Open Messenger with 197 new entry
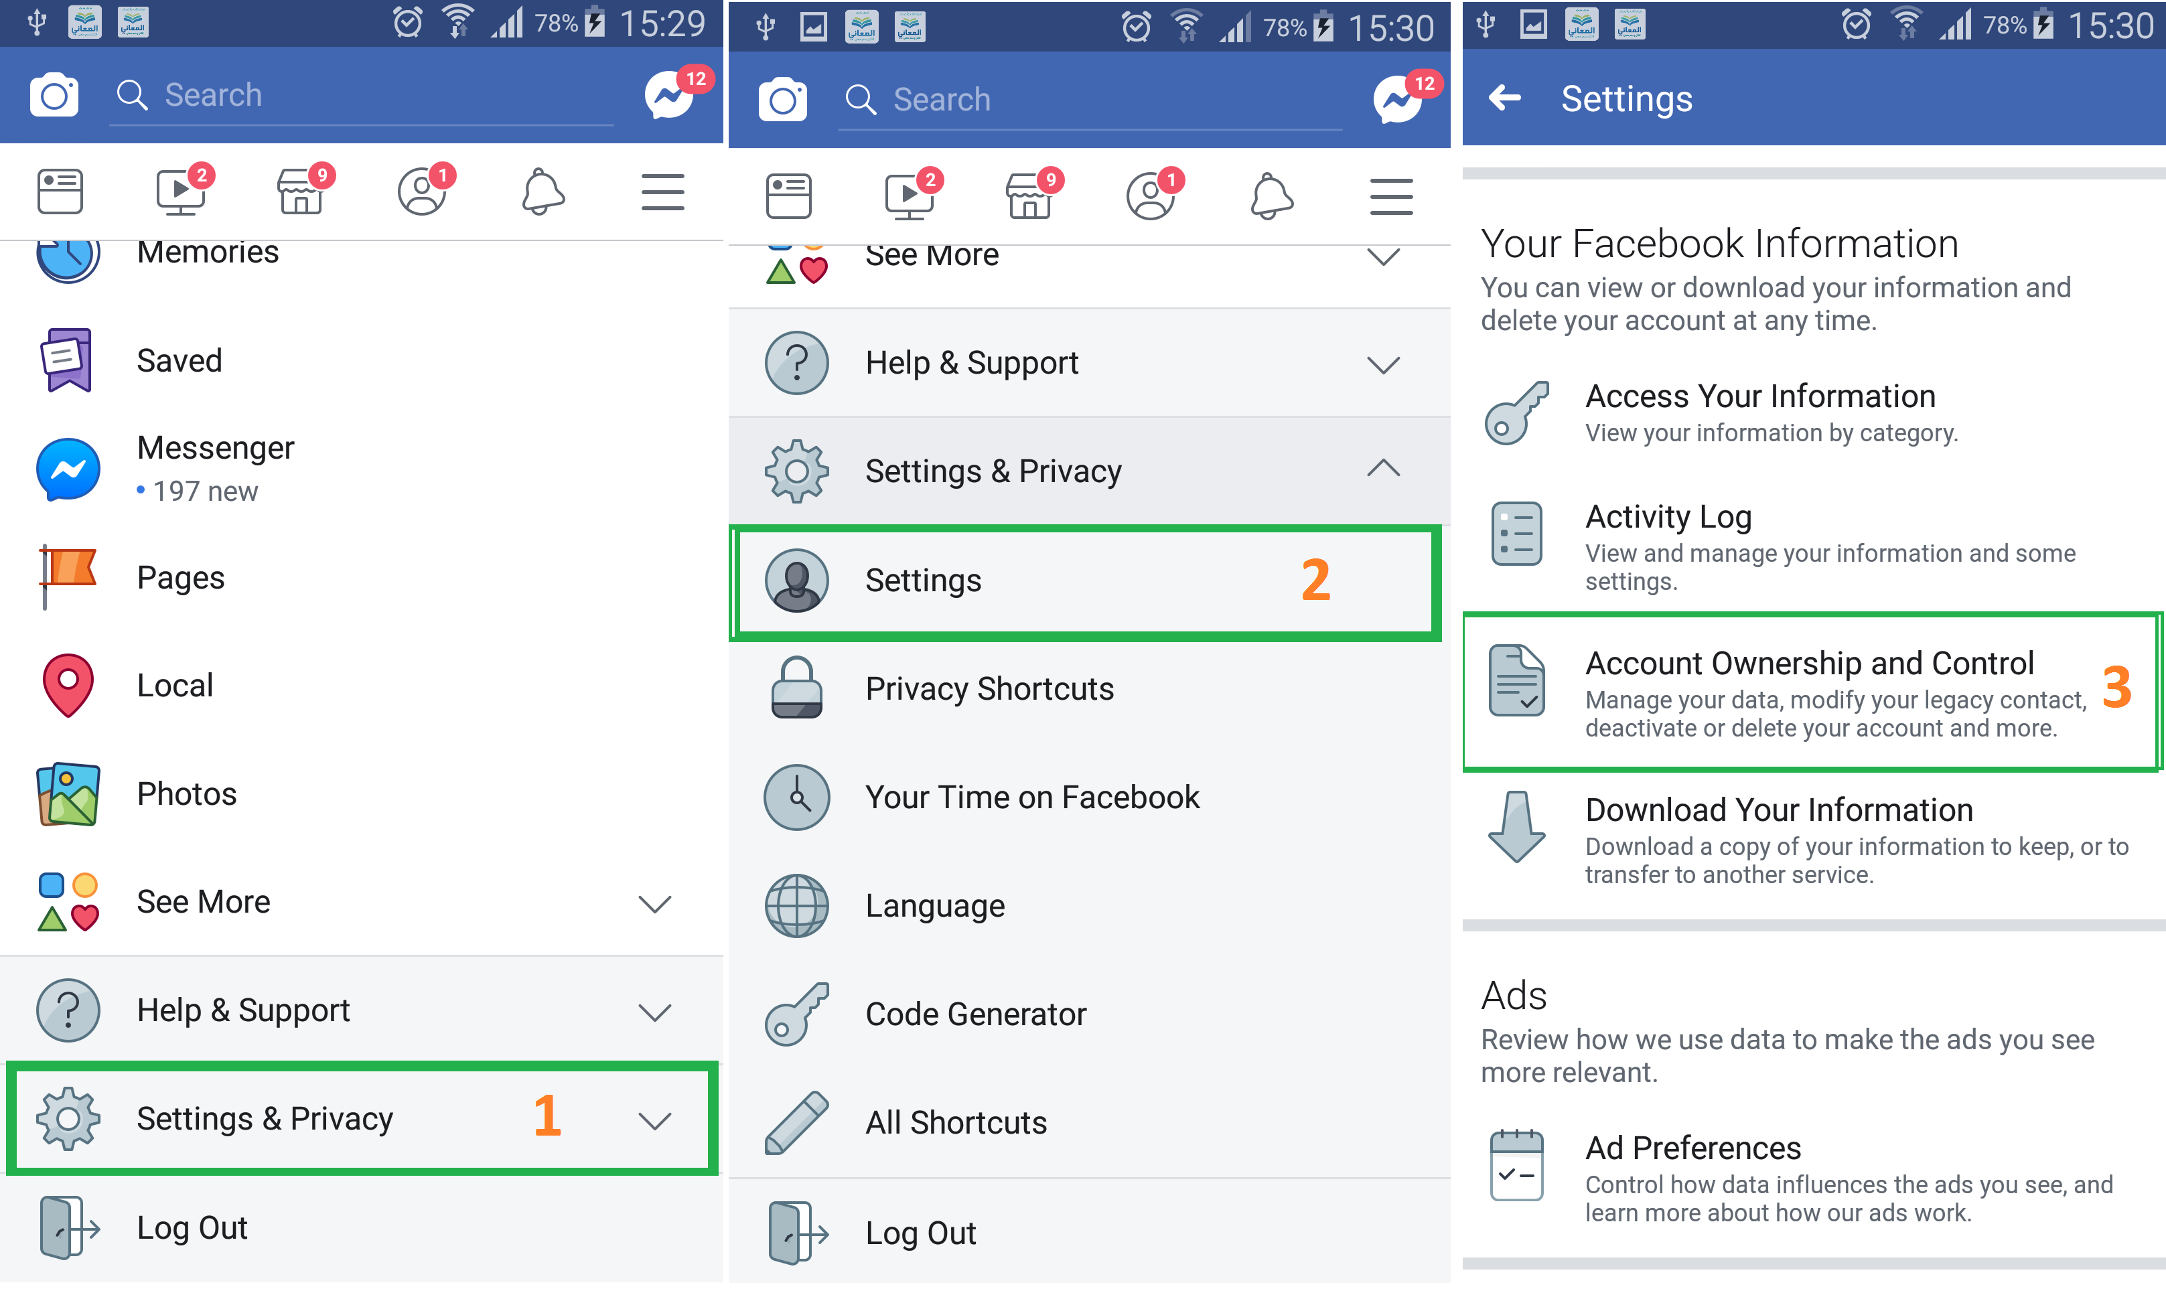Viewport: 2166px width, 1301px height. (361, 469)
